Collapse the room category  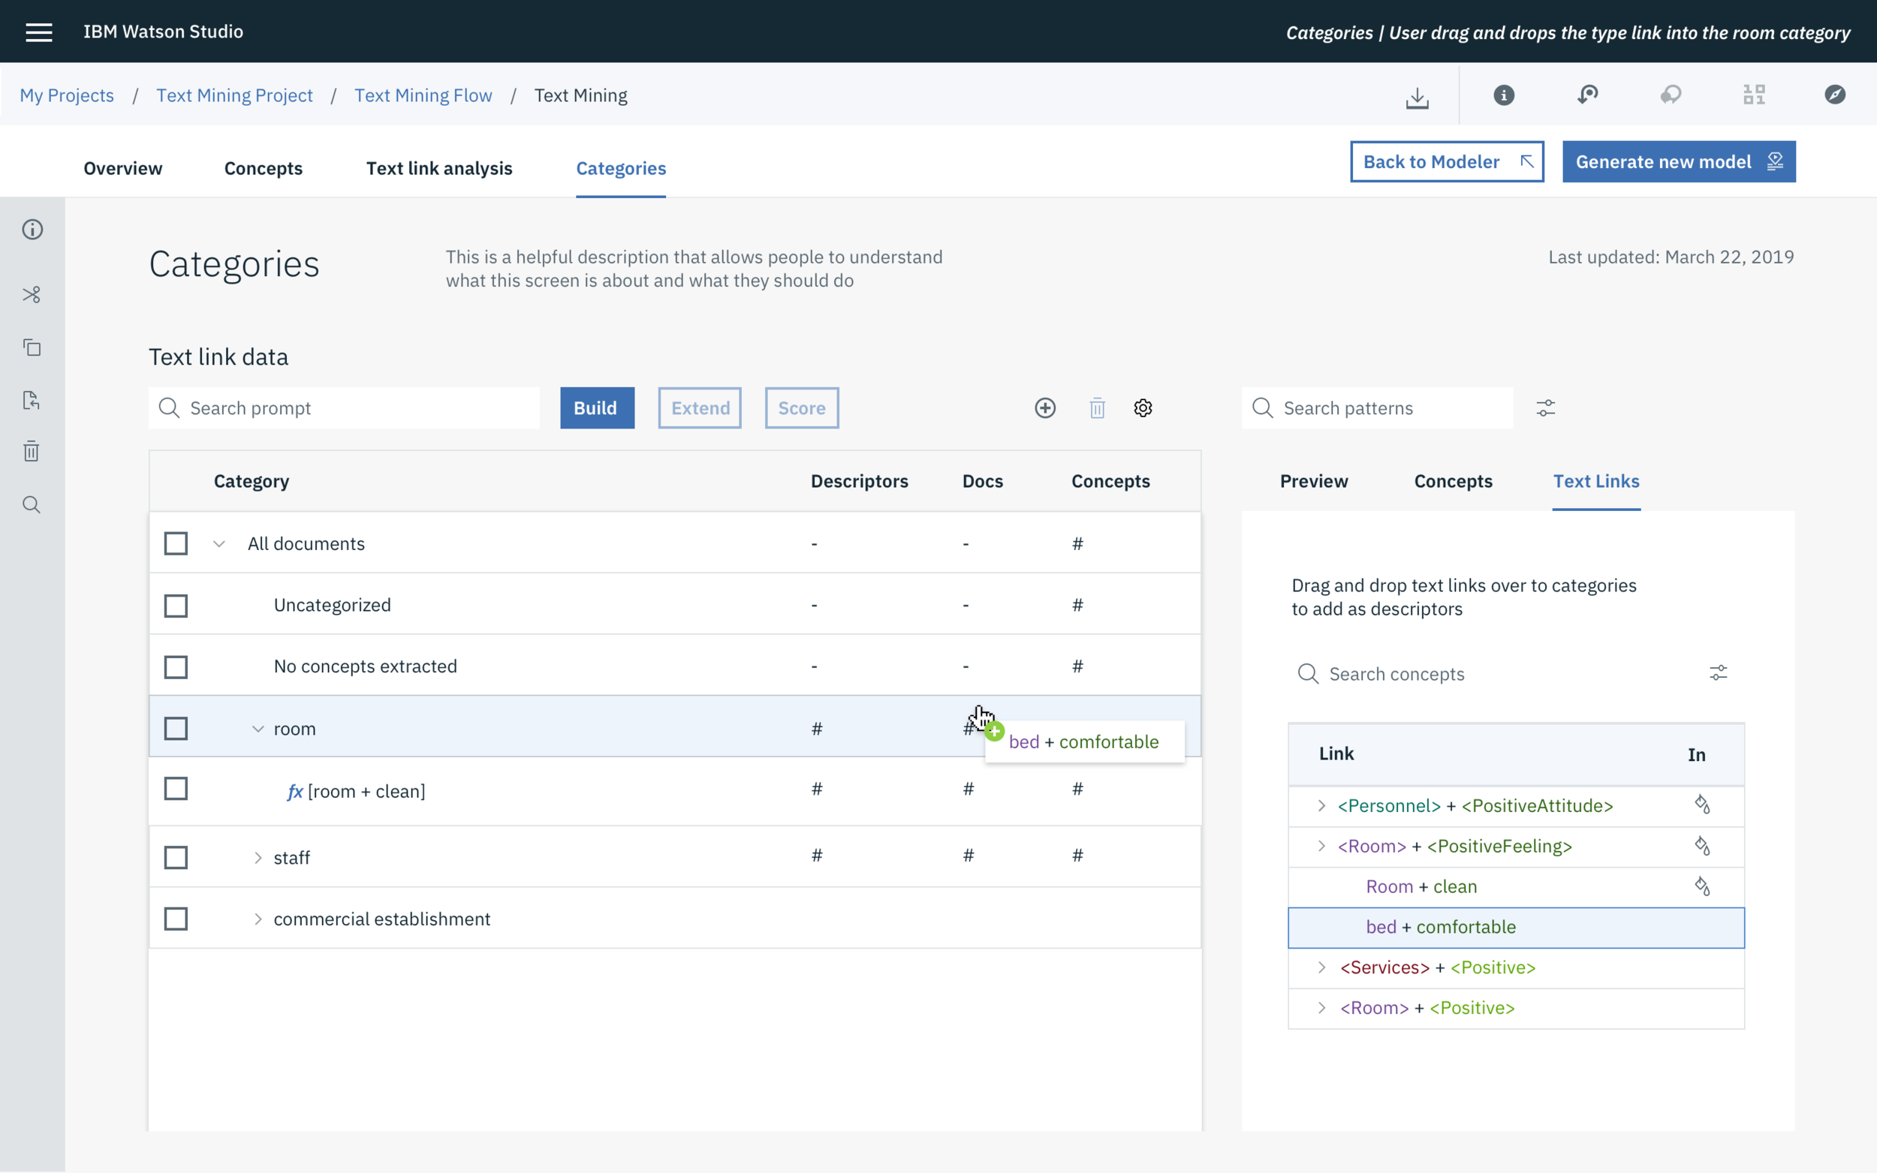pos(258,729)
